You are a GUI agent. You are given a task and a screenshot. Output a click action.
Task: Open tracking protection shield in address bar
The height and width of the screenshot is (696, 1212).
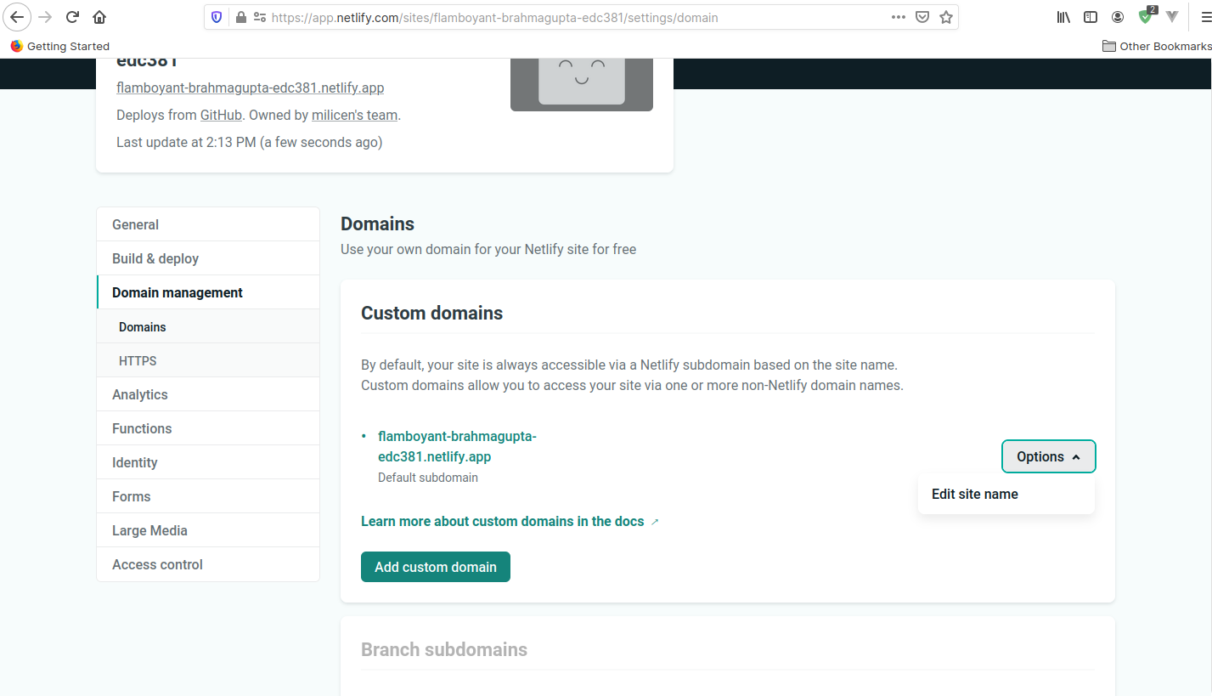pyautogui.click(x=217, y=17)
